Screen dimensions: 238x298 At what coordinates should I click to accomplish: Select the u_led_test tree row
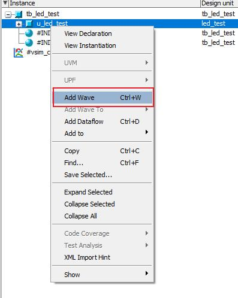tap(120, 23)
